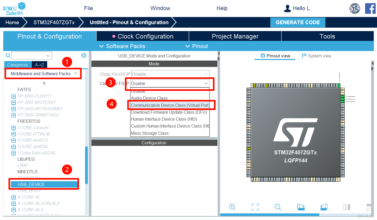Click the download icon next to FP-SNS-SMARTAG2
Viewport: 377px width, 220px height.
14,115
